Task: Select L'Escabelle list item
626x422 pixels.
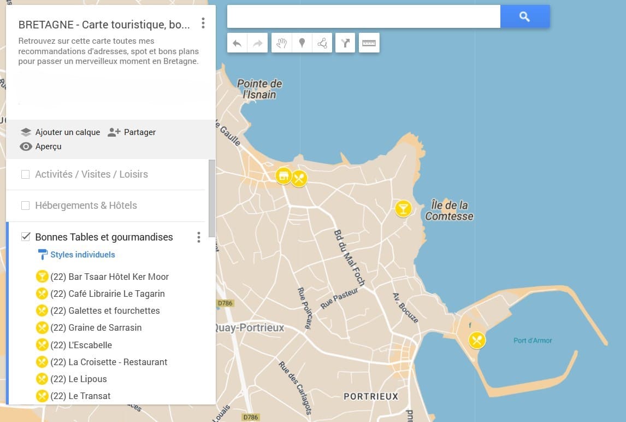Action: pyautogui.click(x=81, y=345)
